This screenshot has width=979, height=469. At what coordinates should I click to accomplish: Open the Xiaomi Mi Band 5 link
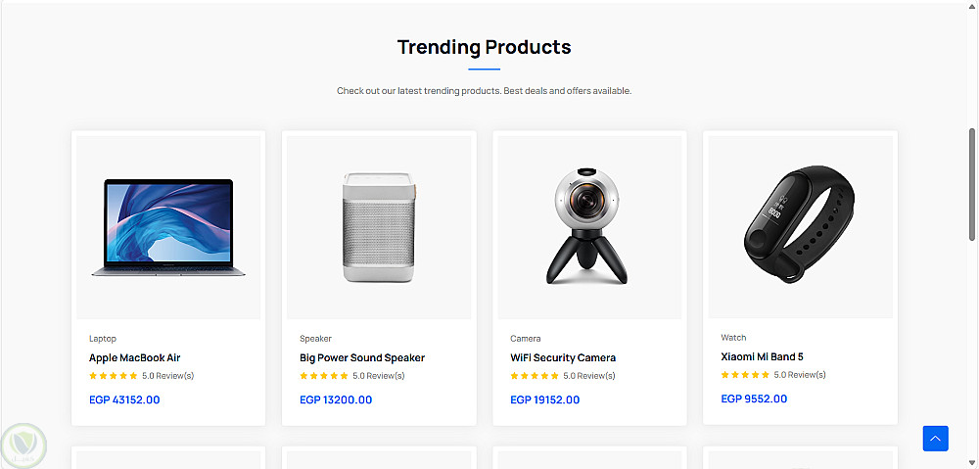(762, 357)
